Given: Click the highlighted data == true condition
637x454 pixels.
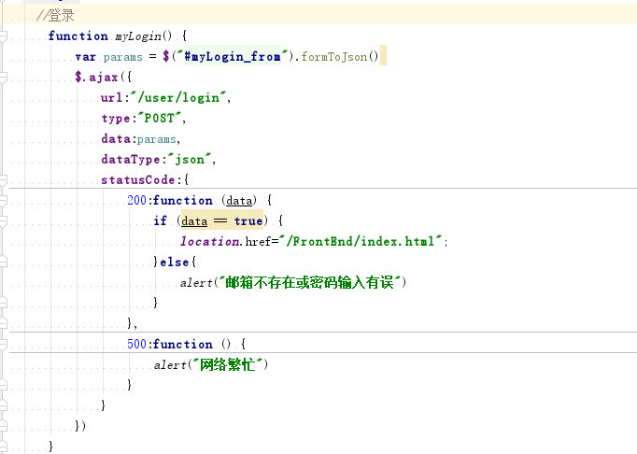Looking at the screenshot, I should click(x=221, y=220).
